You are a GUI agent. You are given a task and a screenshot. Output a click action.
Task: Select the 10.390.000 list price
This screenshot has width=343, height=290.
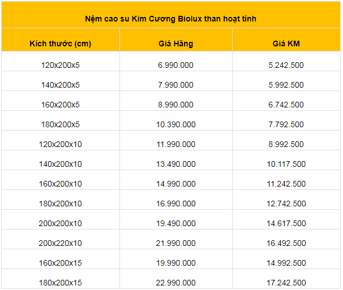(x=175, y=124)
